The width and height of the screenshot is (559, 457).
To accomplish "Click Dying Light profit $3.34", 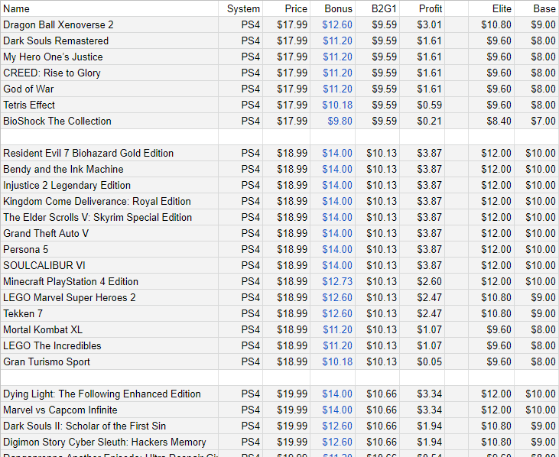I will [x=422, y=394].
